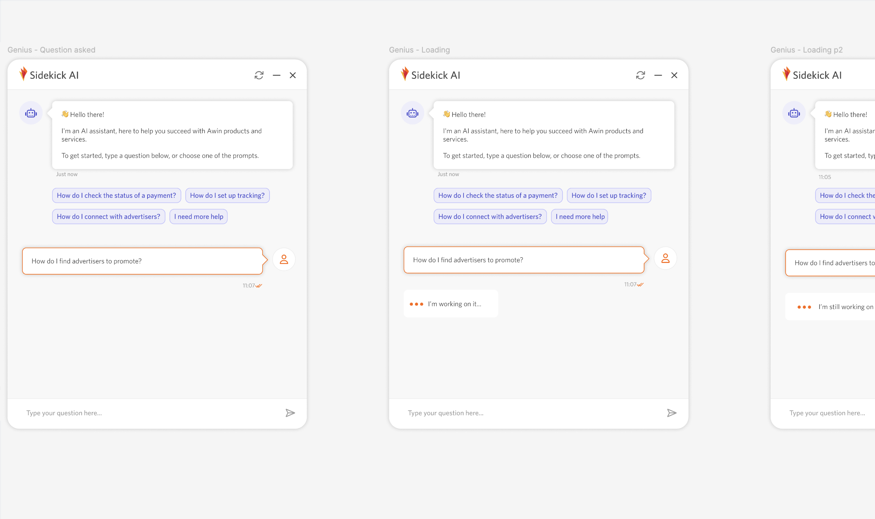Click refresh icon in Question asked chat
Image resolution: width=875 pixels, height=519 pixels.
click(x=259, y=75)
